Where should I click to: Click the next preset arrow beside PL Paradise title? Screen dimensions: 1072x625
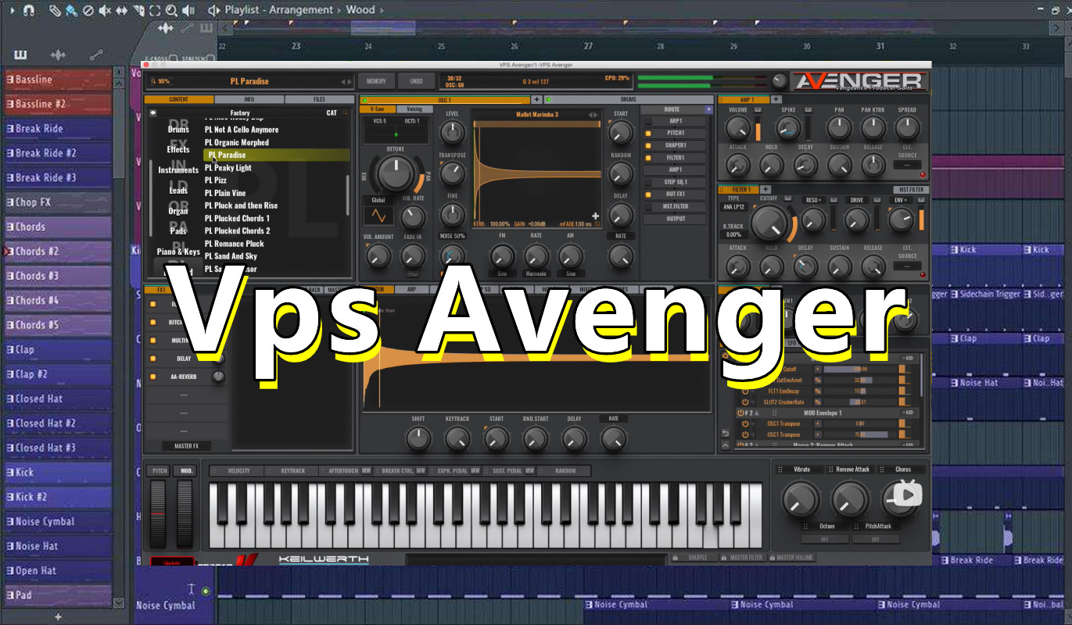coord(350,81)
